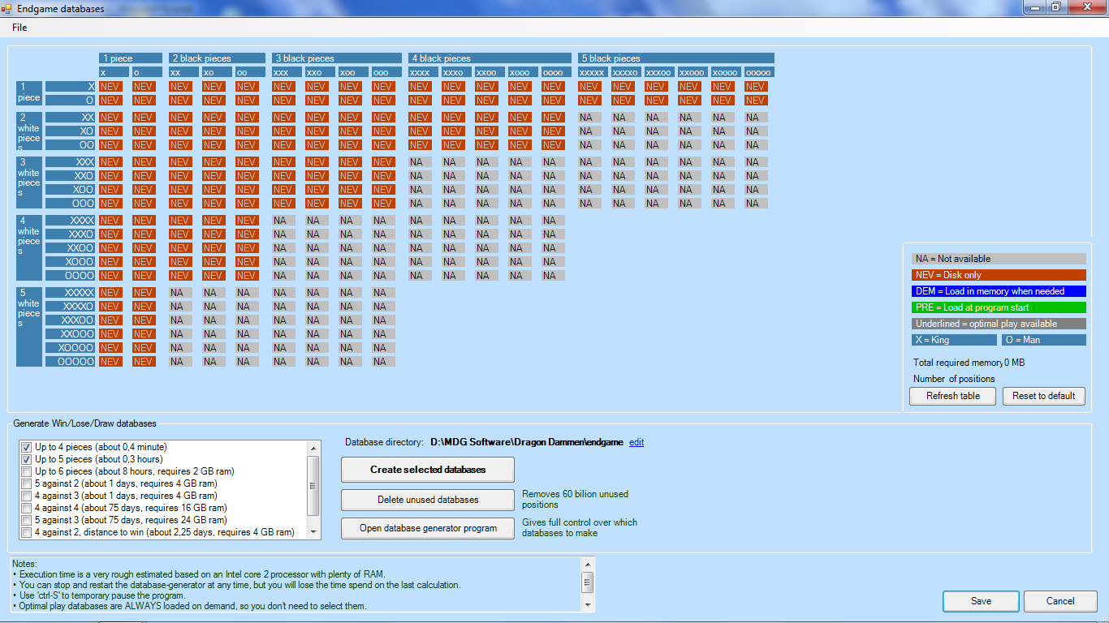Click the 'Total required memory' label
This screenshot has width=1109, height=623.
pos(958,363)
